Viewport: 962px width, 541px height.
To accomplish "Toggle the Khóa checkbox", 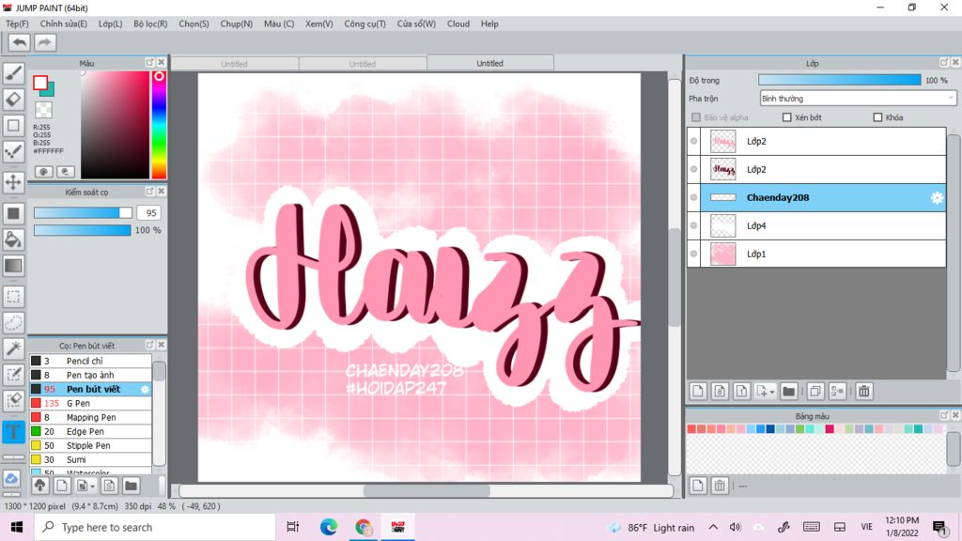I will pos(877,117).
